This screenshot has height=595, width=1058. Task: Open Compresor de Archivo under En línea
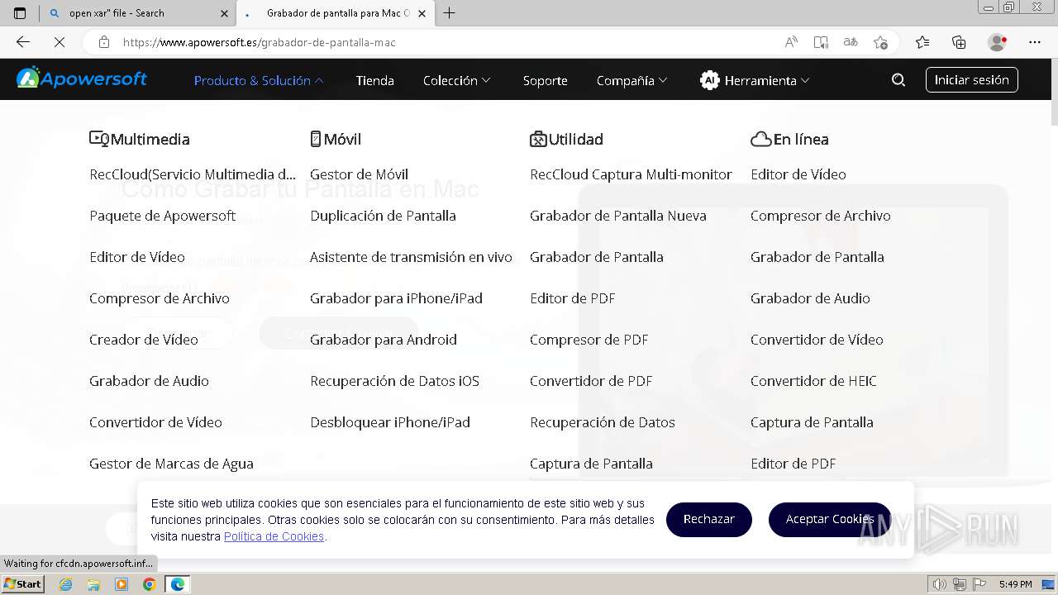coord(821,216)
